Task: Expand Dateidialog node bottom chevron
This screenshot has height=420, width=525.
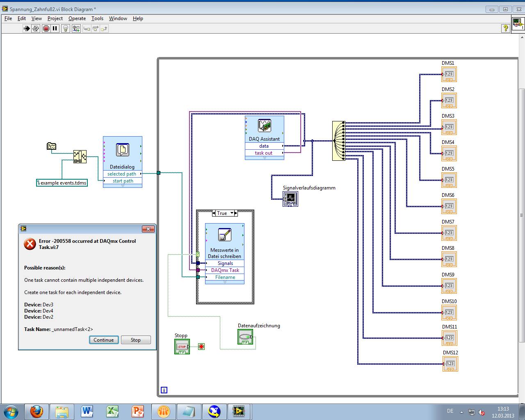Action: tap(123, 186)
